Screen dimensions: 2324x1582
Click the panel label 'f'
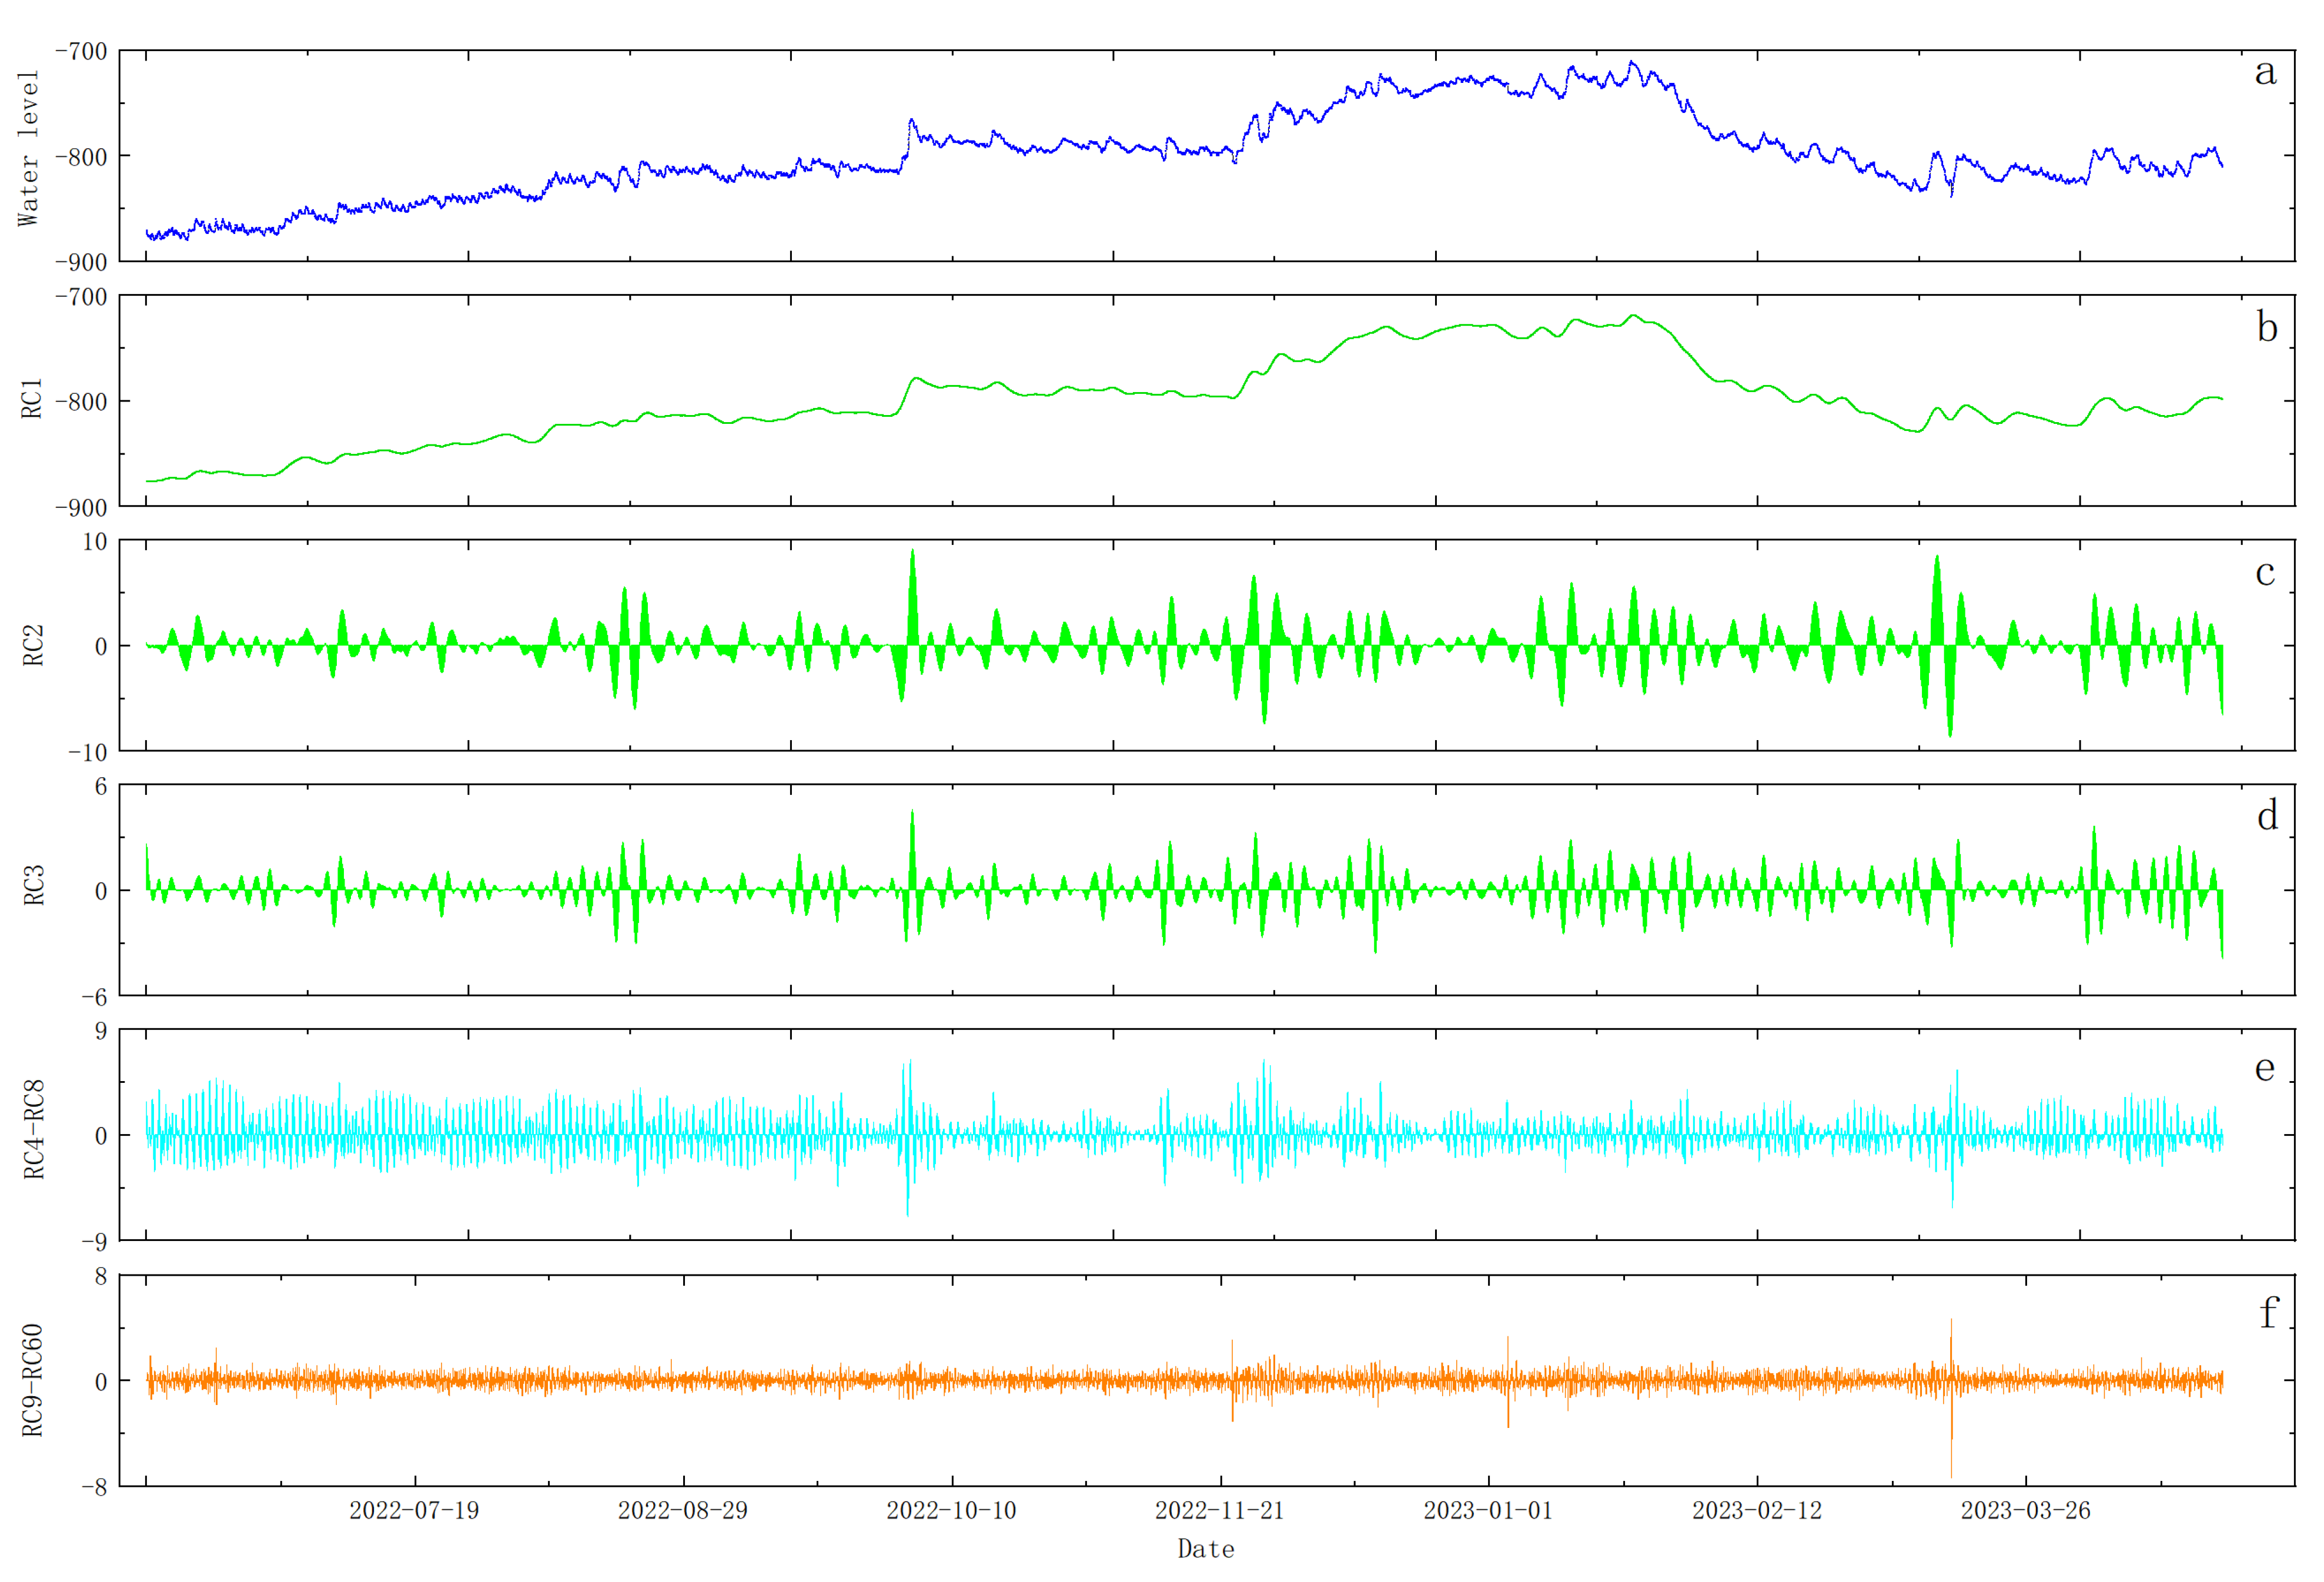click(2268, 1312)
